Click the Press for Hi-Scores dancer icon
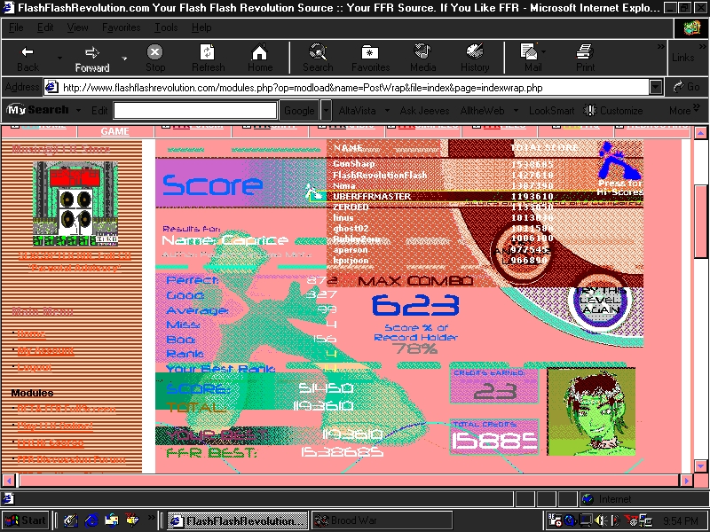 pos(619,168)
